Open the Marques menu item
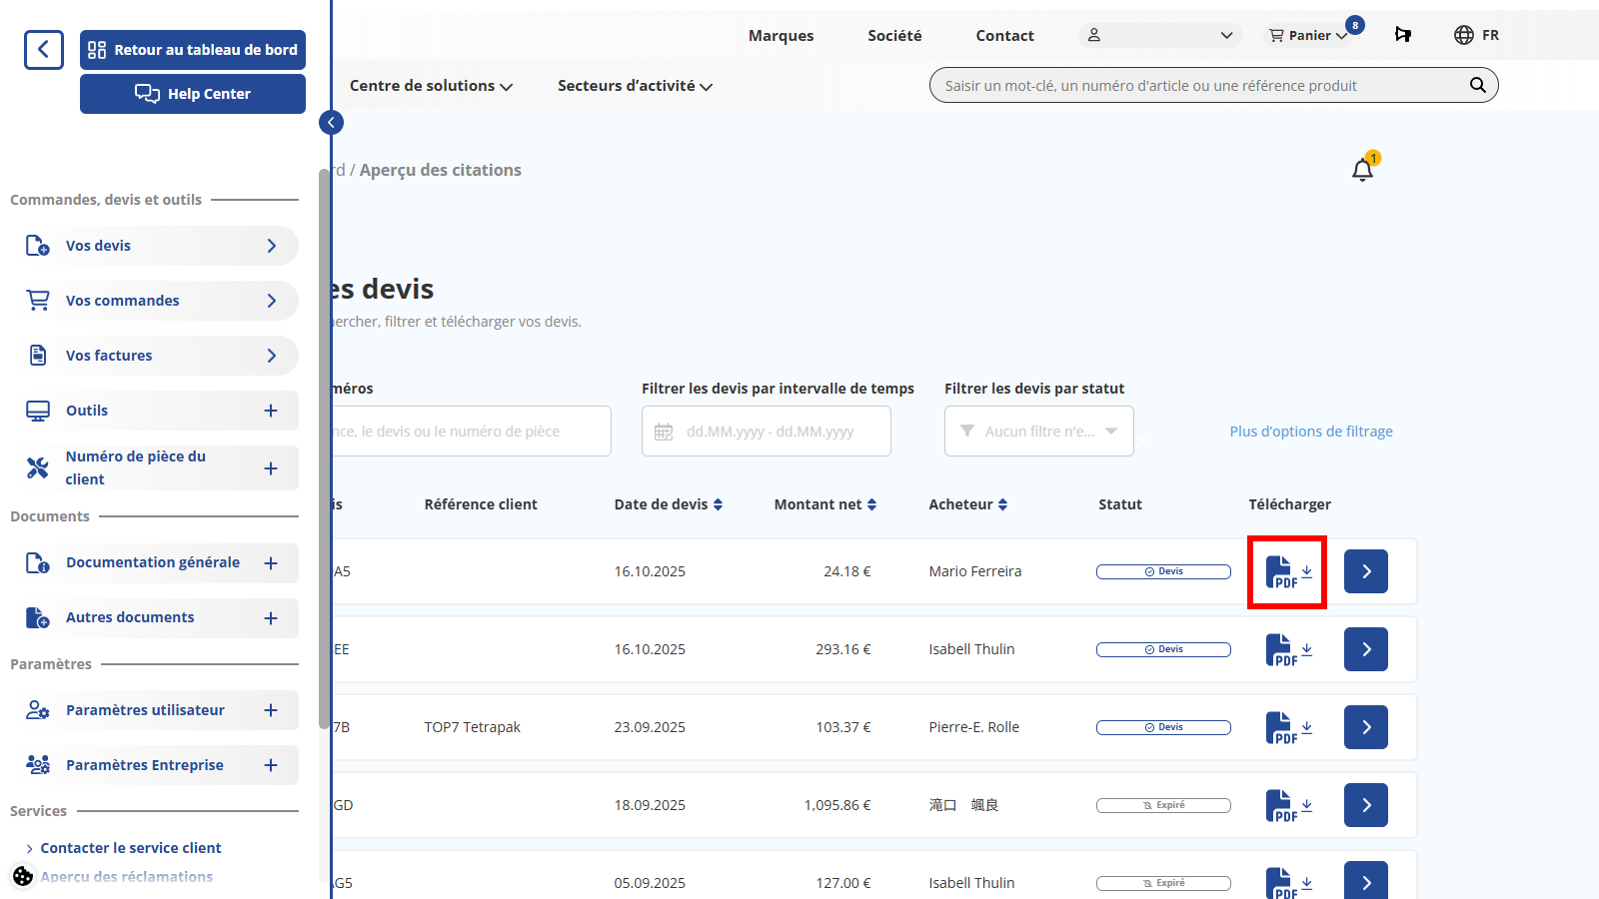The image size is (1599, 899). [x=781, y=36]
